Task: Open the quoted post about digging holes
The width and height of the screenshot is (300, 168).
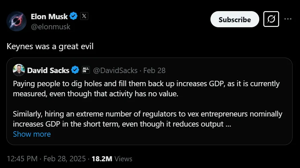Action: (x=146, y=89)
